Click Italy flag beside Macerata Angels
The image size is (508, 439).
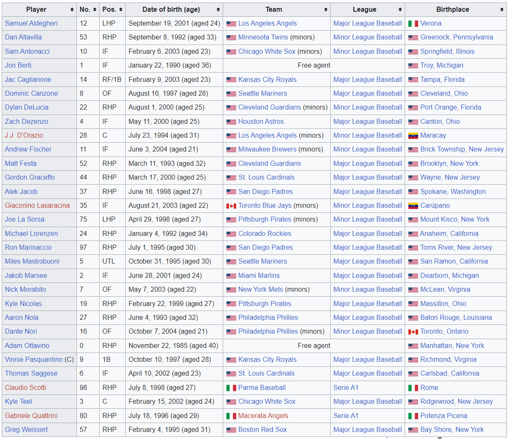(x=231, y=416)
